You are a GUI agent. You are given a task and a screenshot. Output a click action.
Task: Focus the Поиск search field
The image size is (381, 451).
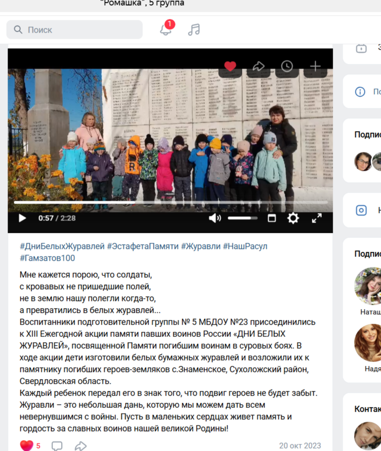click(74, 30)
